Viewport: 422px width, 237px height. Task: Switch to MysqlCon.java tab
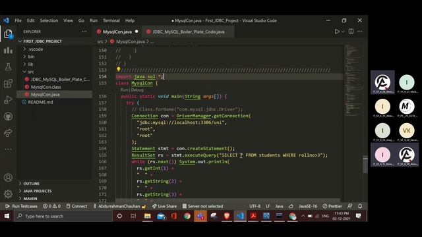[117, 32]
